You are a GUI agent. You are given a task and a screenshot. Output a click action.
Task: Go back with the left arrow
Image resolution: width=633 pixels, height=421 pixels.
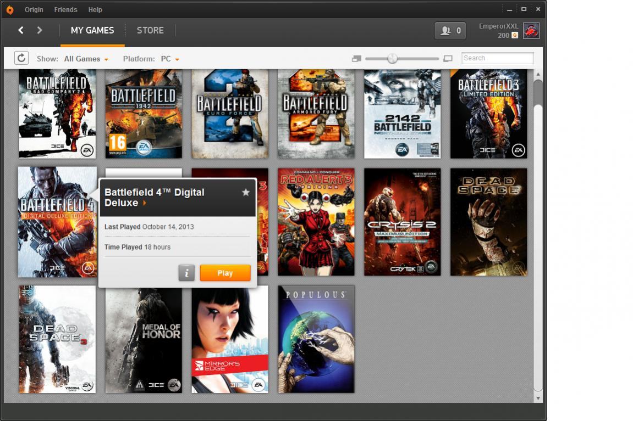(21, 30)
